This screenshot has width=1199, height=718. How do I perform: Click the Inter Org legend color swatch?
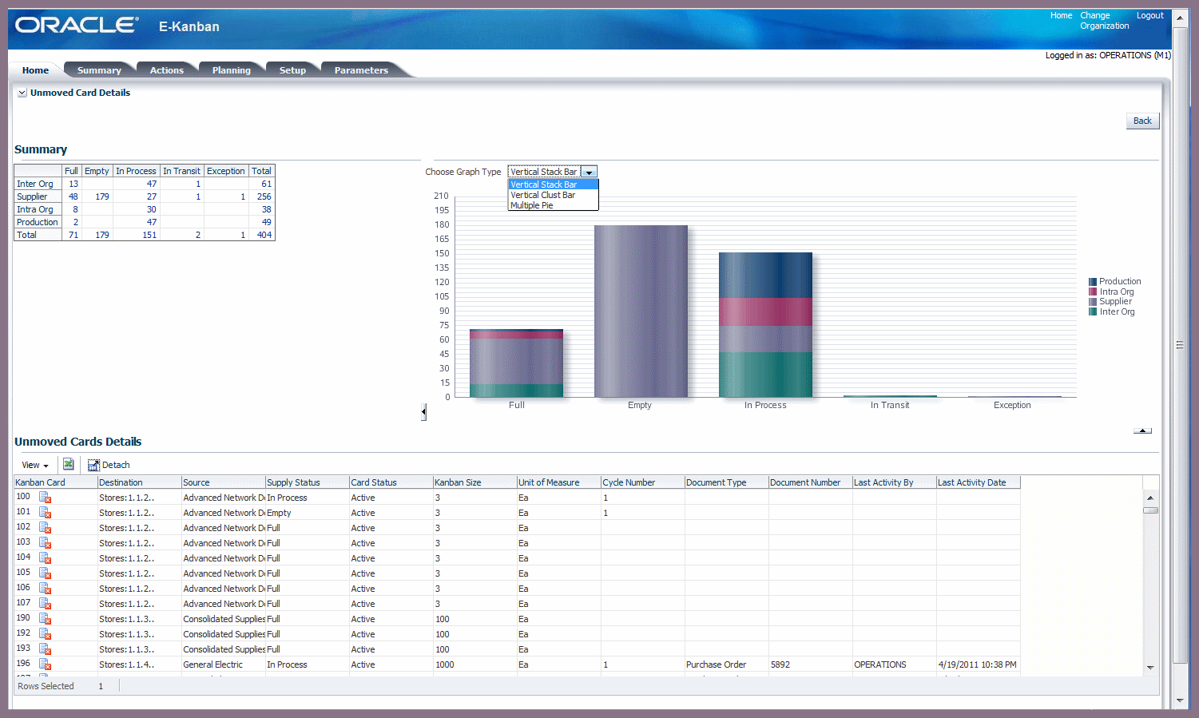pyautogui.click(x=1093, y=312)
